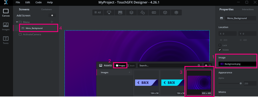Show All widgets category
258x97 pixels.
[x=98, y=12]
